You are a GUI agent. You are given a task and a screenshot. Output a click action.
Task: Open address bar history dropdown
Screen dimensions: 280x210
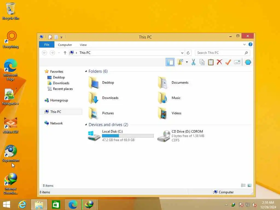point(182,53)
